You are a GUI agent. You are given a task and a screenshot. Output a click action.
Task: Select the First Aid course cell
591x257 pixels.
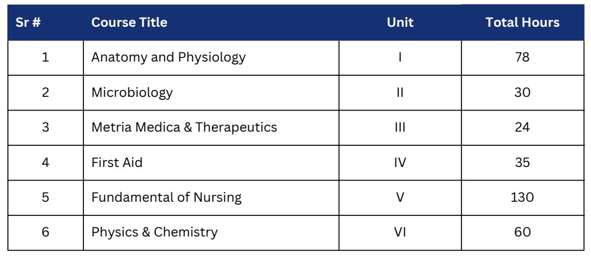point(211,162)
